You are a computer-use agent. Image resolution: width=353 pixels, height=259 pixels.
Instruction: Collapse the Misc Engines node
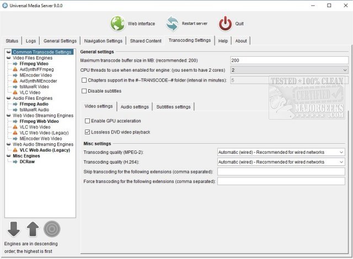point(9,156)
